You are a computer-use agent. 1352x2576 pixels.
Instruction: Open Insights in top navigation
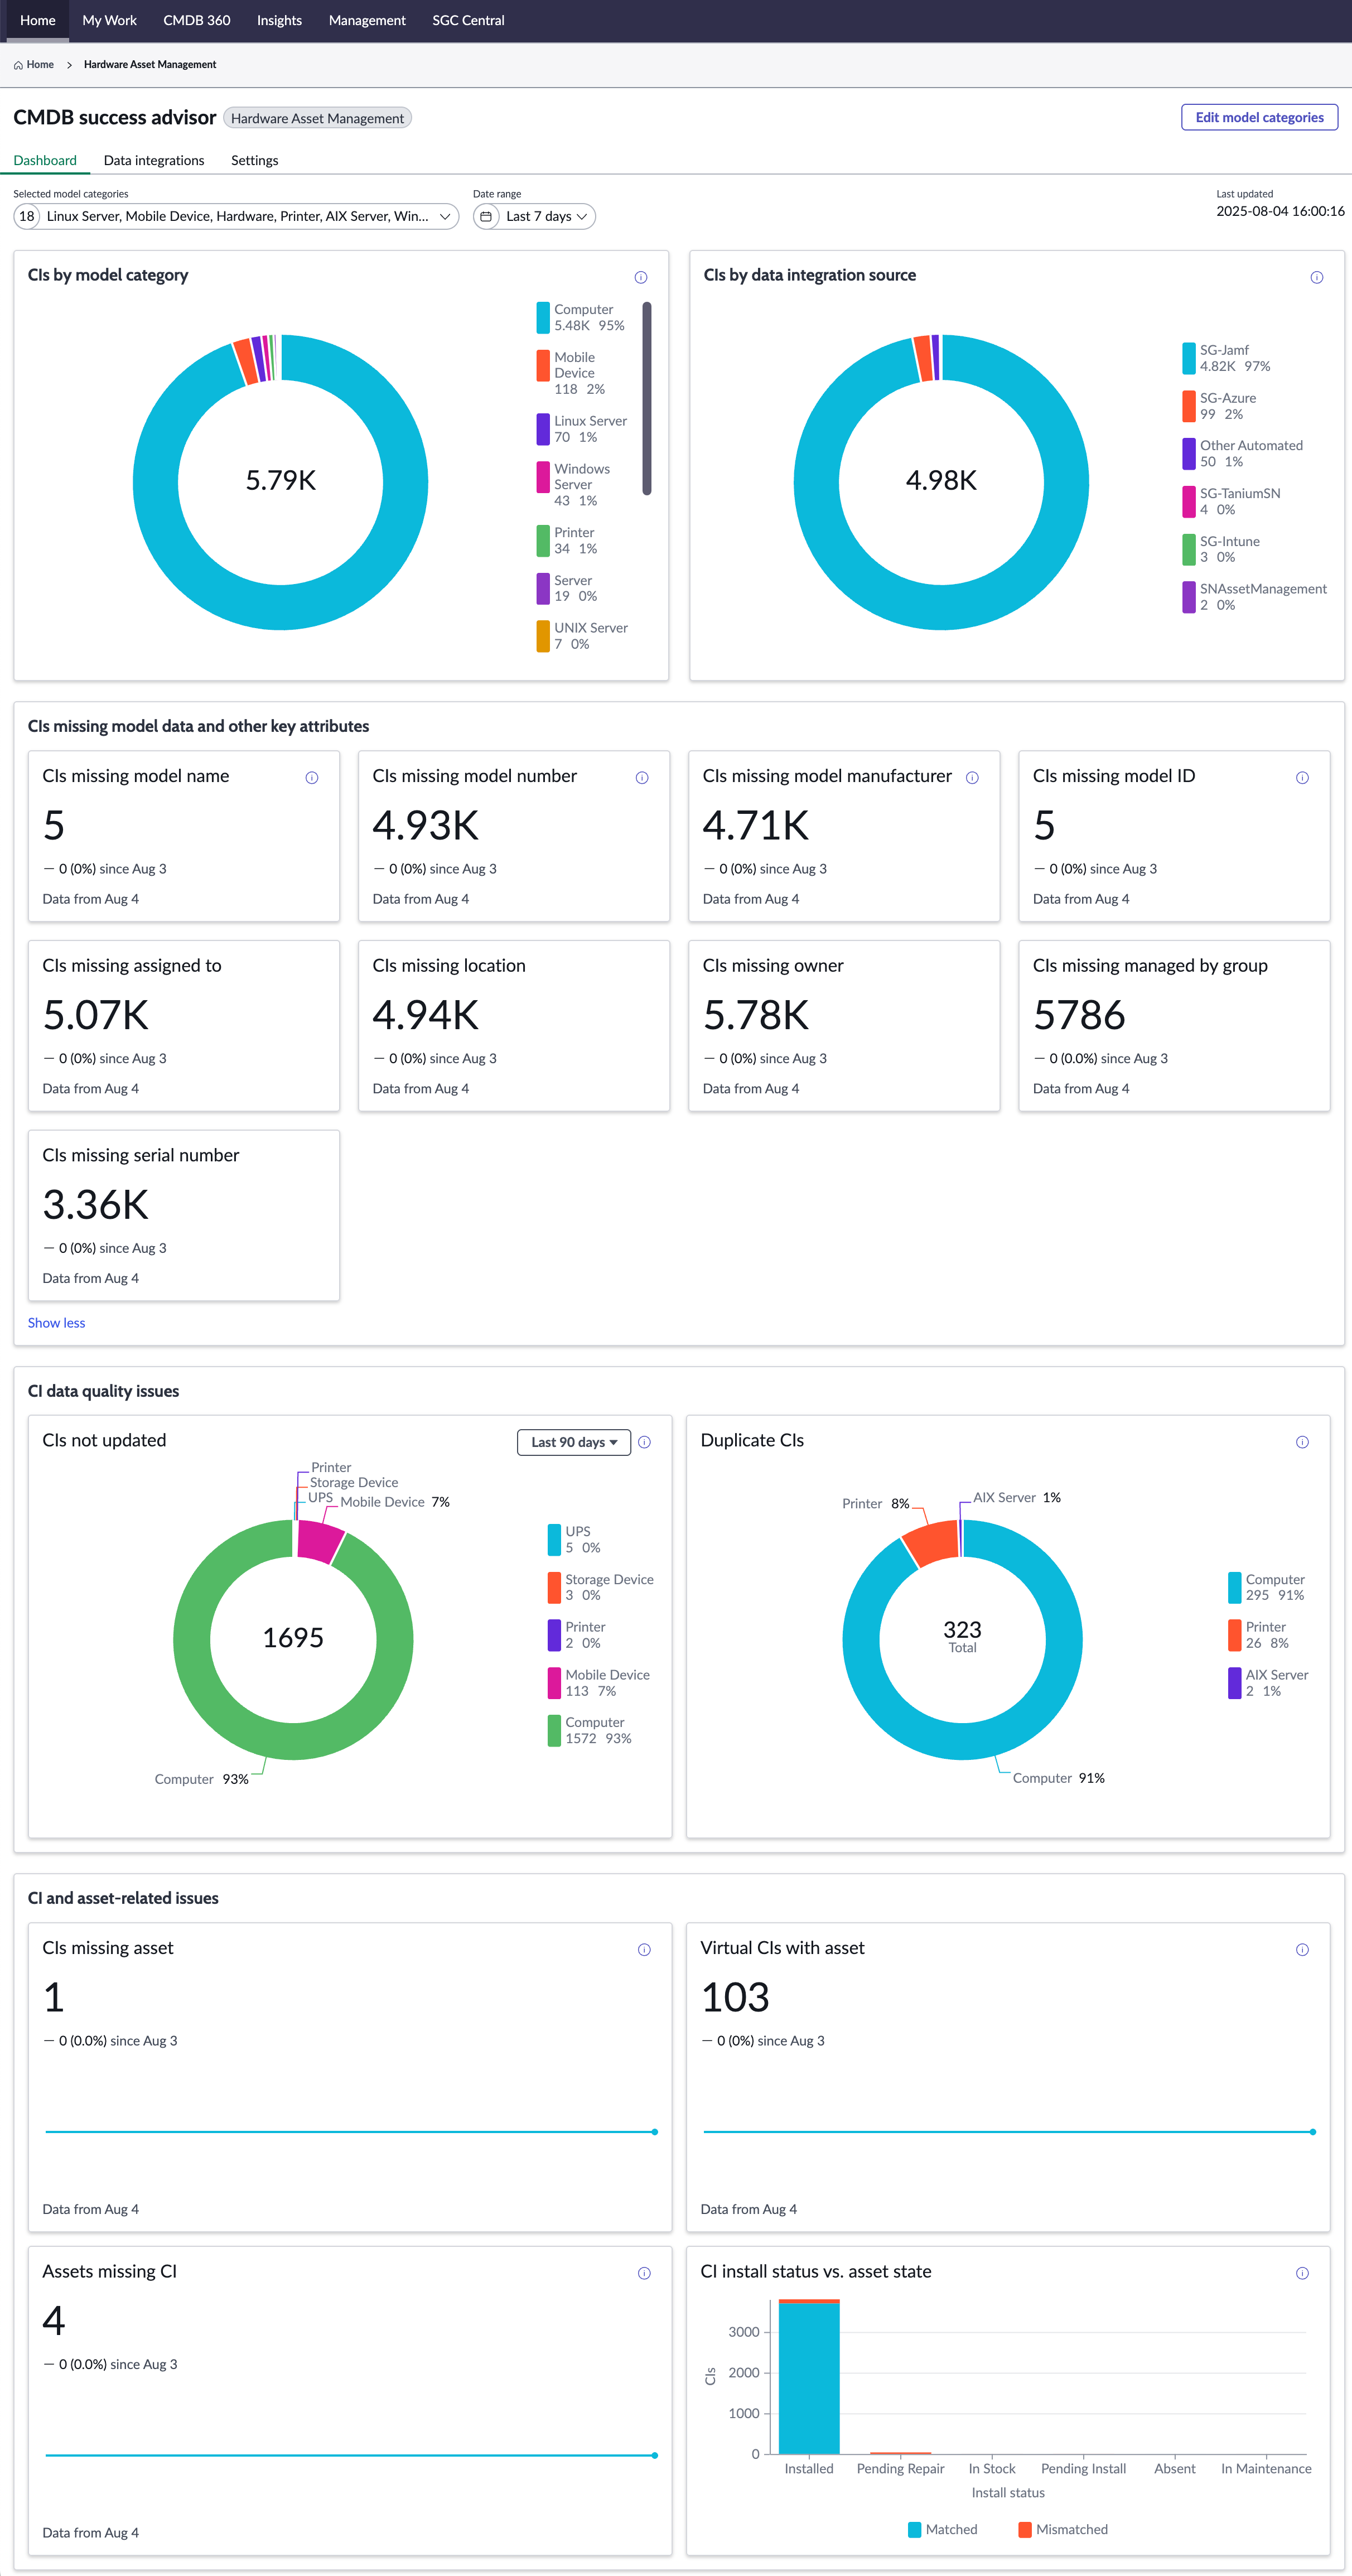(x=279, y=20)
